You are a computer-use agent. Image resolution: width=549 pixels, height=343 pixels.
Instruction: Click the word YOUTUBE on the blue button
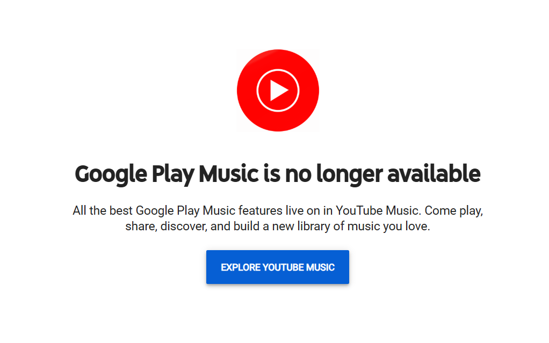(283, 267)
